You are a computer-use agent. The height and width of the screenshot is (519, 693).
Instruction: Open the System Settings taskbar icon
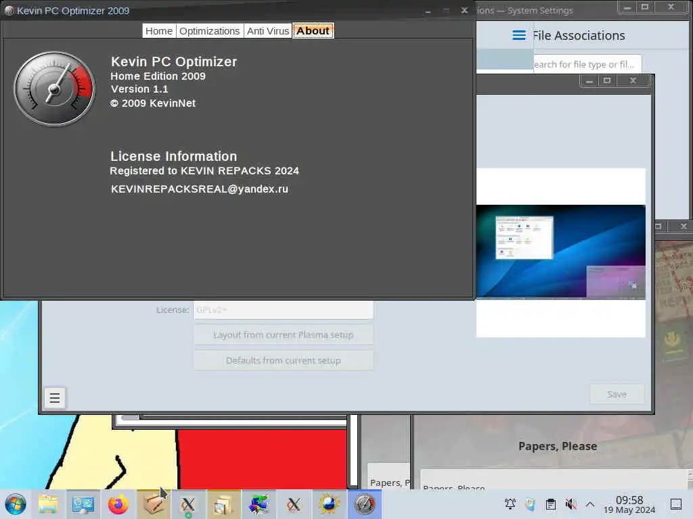point(83,504)
